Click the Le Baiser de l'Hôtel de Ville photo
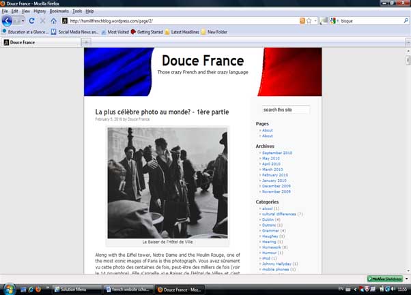 coord(167,183)
